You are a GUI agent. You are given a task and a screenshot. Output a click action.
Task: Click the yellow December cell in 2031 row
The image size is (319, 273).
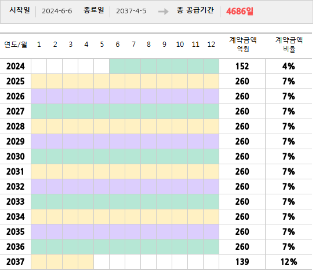[x=211, y=172]
